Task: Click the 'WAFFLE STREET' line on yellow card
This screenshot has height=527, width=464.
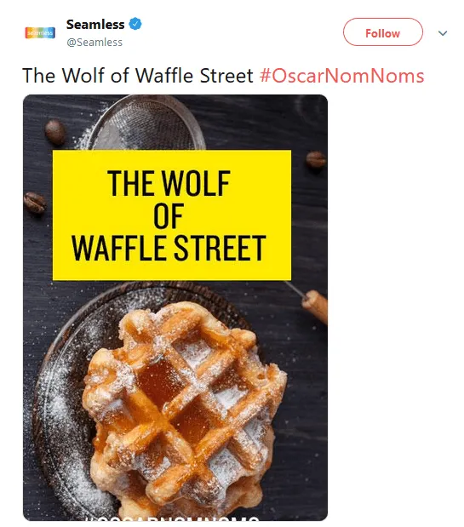Action: tap(169, 248)
